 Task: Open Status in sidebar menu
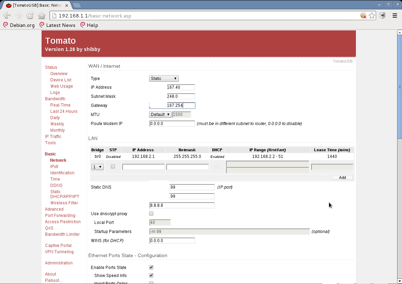tap(51, 67)
